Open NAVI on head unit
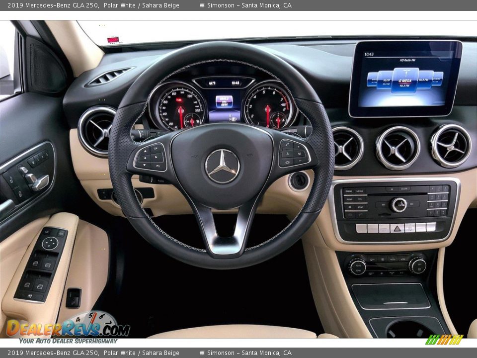 pos(349,199)
